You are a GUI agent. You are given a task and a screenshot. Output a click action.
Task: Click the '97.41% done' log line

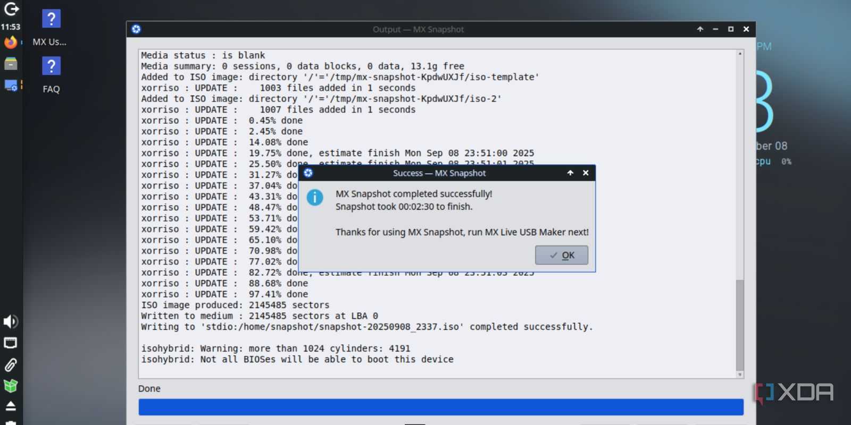[224, 294]
